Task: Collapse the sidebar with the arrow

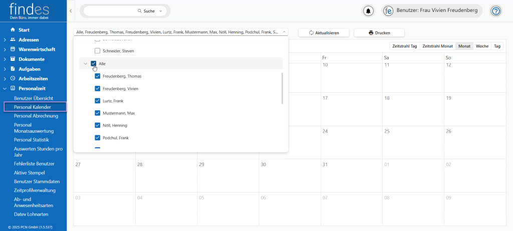Action: coord(71,11)
